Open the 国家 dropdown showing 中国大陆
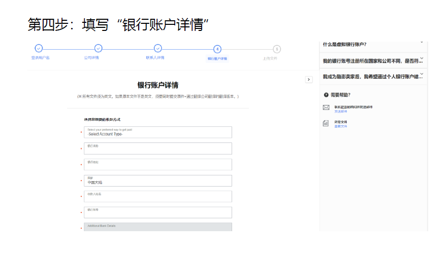 coord(159,180)
